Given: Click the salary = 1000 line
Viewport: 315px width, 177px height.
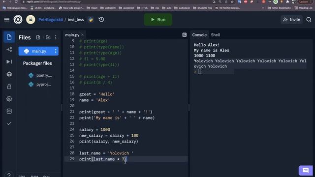Looking at the screenshot, I should point(94,130).
